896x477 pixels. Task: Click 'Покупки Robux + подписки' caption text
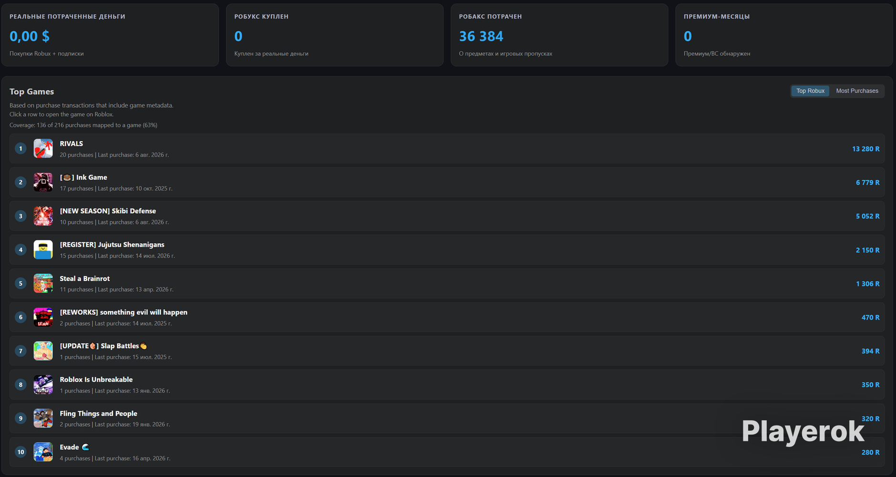pos(47,54)
